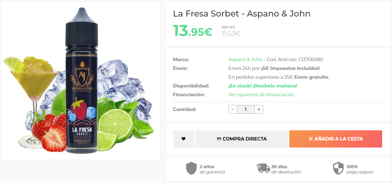Click the quantity input field
392x183 pixels.
tap(246, 109)
